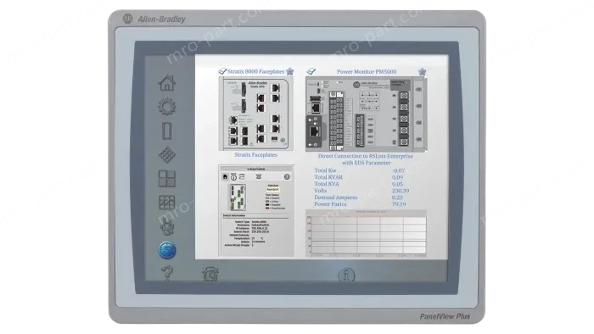
Task: Click clock info icon in switch faceplate toolbar
Action: [233, 176]
